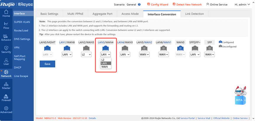Screen dimensions: 255x121
Task: Click the firmware Details link
Action: point(92,118)
